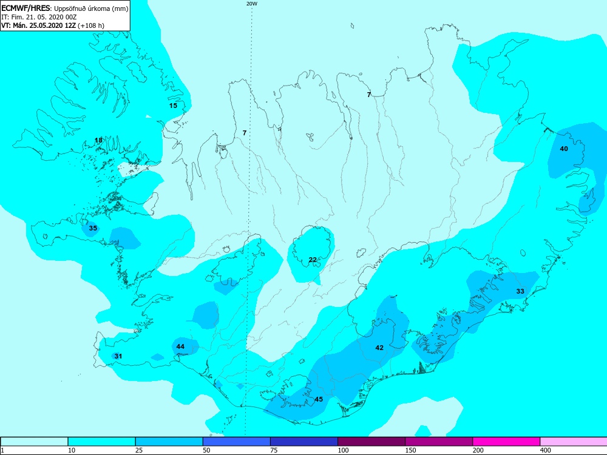
Task: Click the precipitation value 35
Action: pyautogui.click(x=93, y=228)
